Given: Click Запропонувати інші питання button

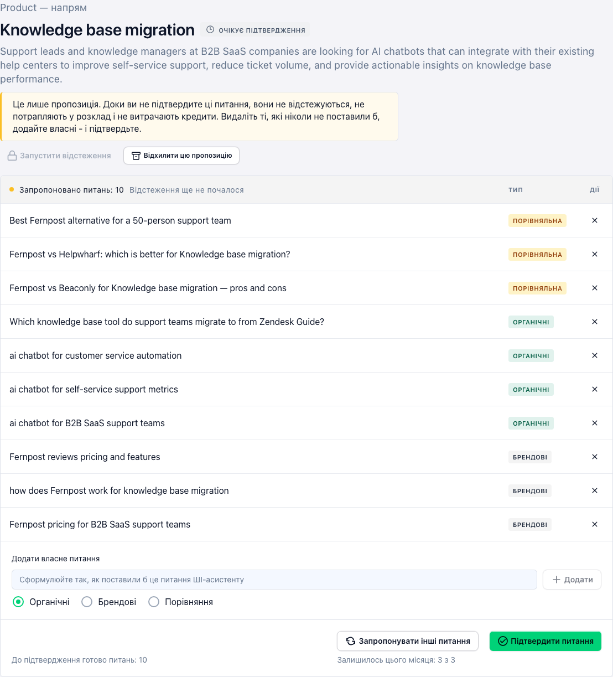Looking at the screenshot, I should (x=408, y=641).
